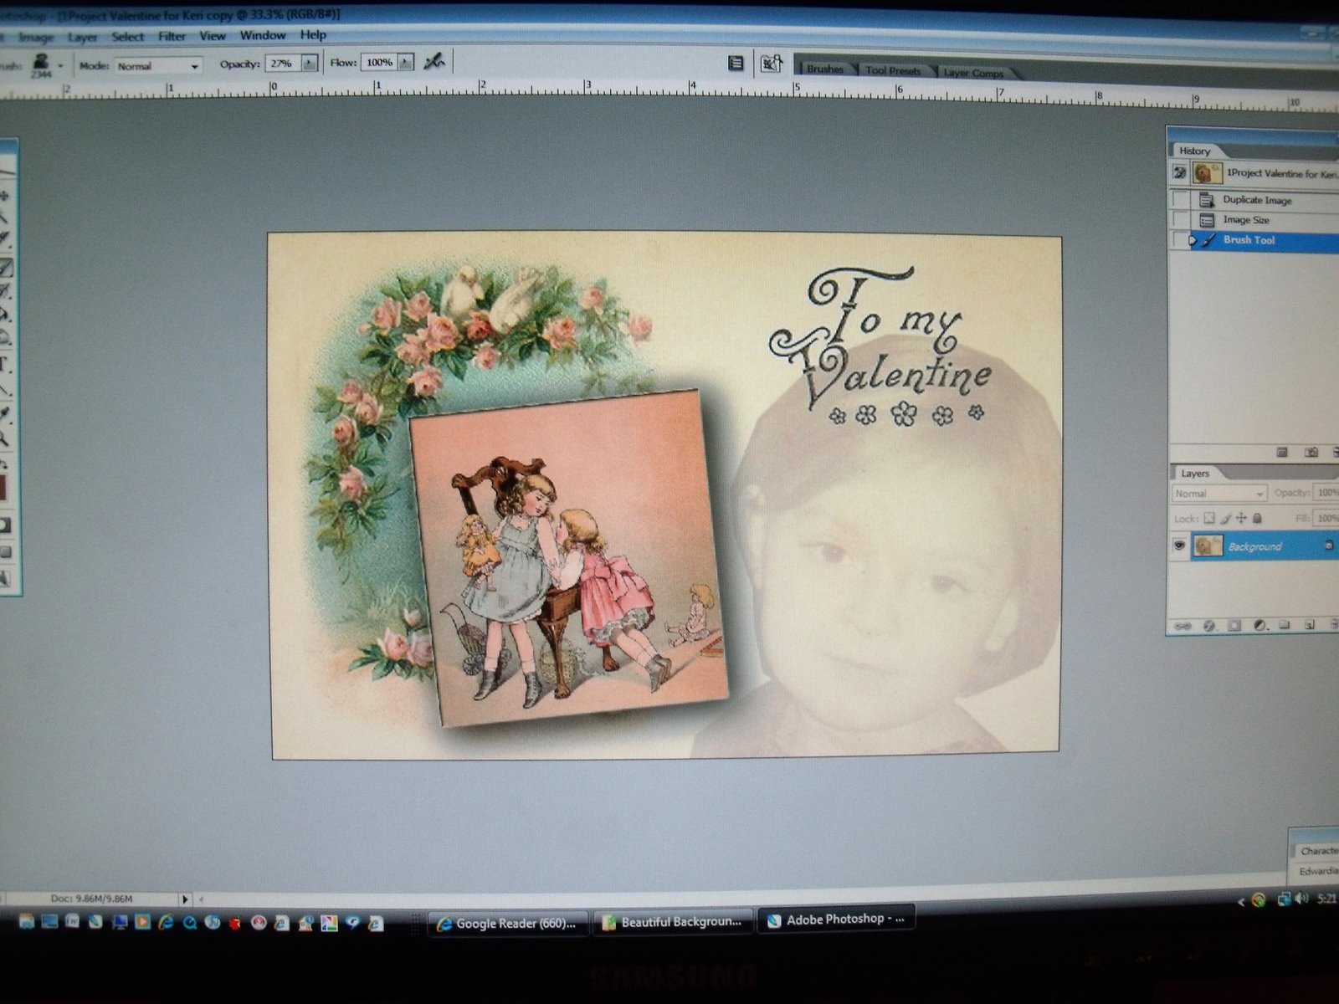This screenshot has width=1339, height=1004.
Task: Open status bar Doc info arrow menu
Action: pos(186,899)
